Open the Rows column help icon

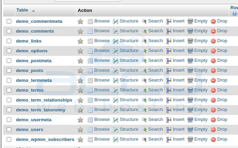[234, 14]
